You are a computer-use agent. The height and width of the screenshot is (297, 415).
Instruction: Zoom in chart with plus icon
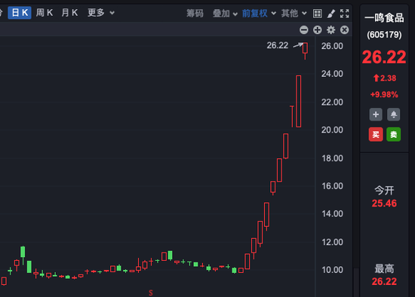pyautogui.click(x=318, y=30)
